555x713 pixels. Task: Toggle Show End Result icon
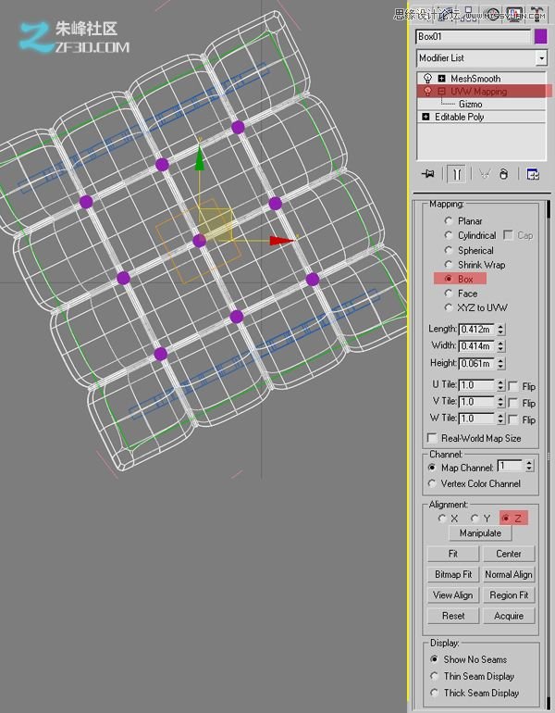pyautogui.click(x=456, y=174)
